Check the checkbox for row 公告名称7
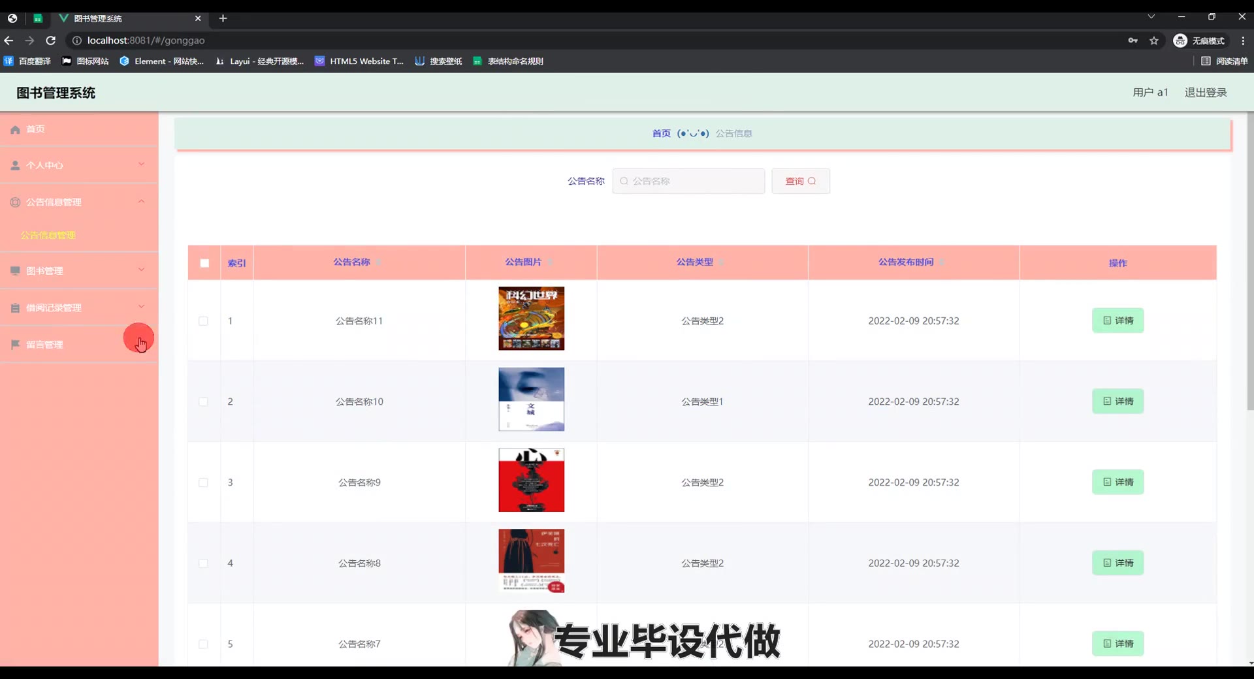 [x=203, y=644]
